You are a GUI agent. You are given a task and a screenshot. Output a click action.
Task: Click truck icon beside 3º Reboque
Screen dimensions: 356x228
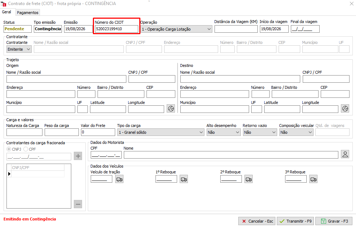point(313,179)
